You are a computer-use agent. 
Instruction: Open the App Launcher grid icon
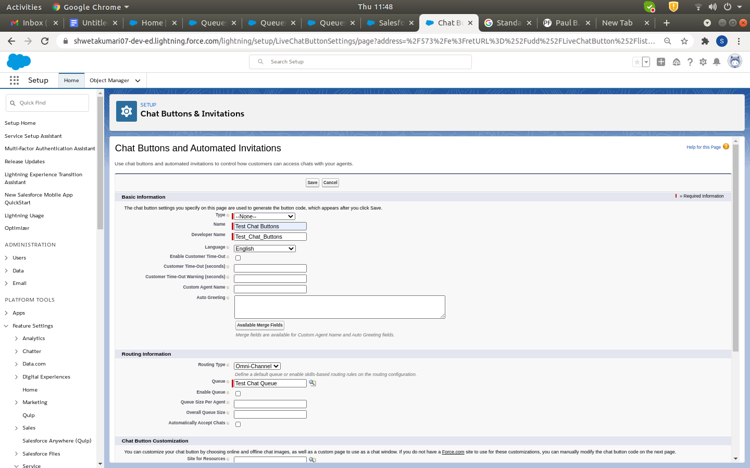pyautogui.click(x=14, y=80)
